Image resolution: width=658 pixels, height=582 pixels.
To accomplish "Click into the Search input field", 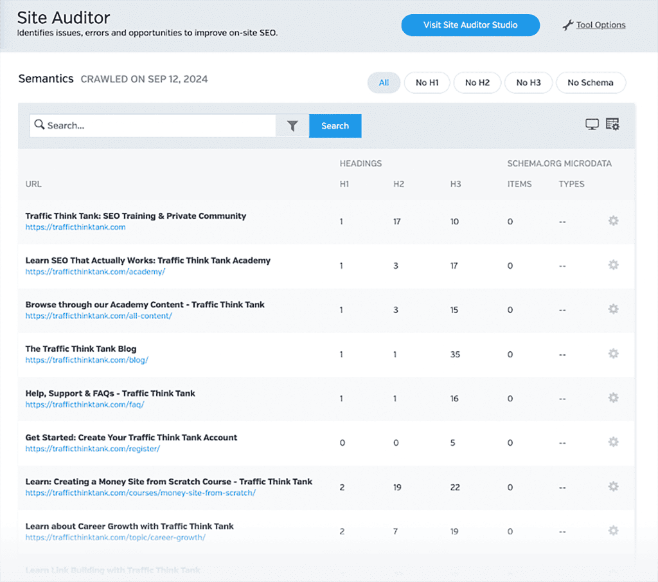I will 154,126.
